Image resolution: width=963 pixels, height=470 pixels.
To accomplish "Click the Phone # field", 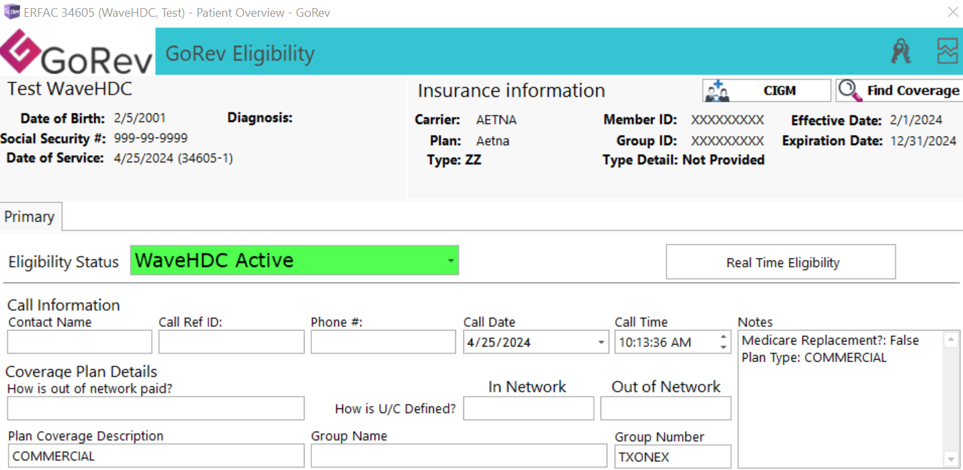I will click(383, 342).
